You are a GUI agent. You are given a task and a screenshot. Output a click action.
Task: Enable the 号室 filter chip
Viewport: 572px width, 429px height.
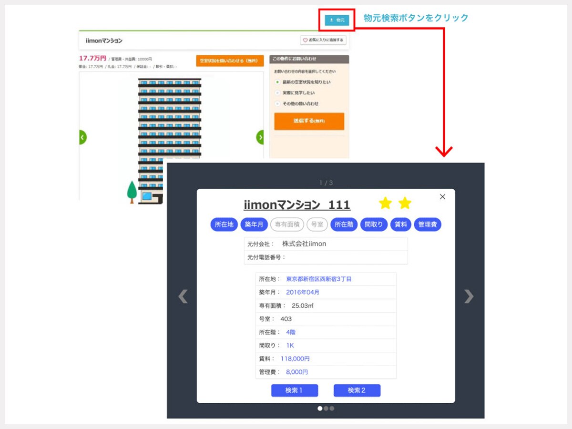click(317, 225)
